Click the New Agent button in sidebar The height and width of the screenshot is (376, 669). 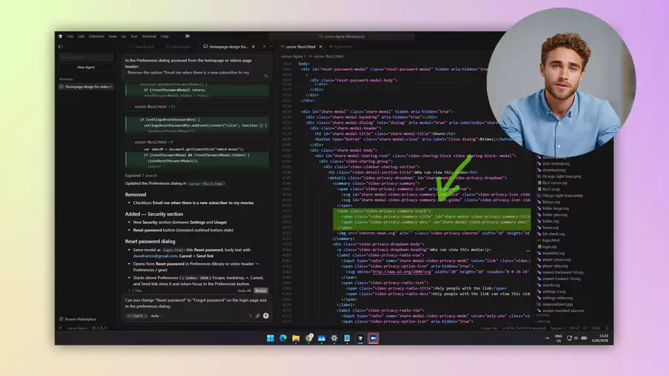[x=86, y=67]
